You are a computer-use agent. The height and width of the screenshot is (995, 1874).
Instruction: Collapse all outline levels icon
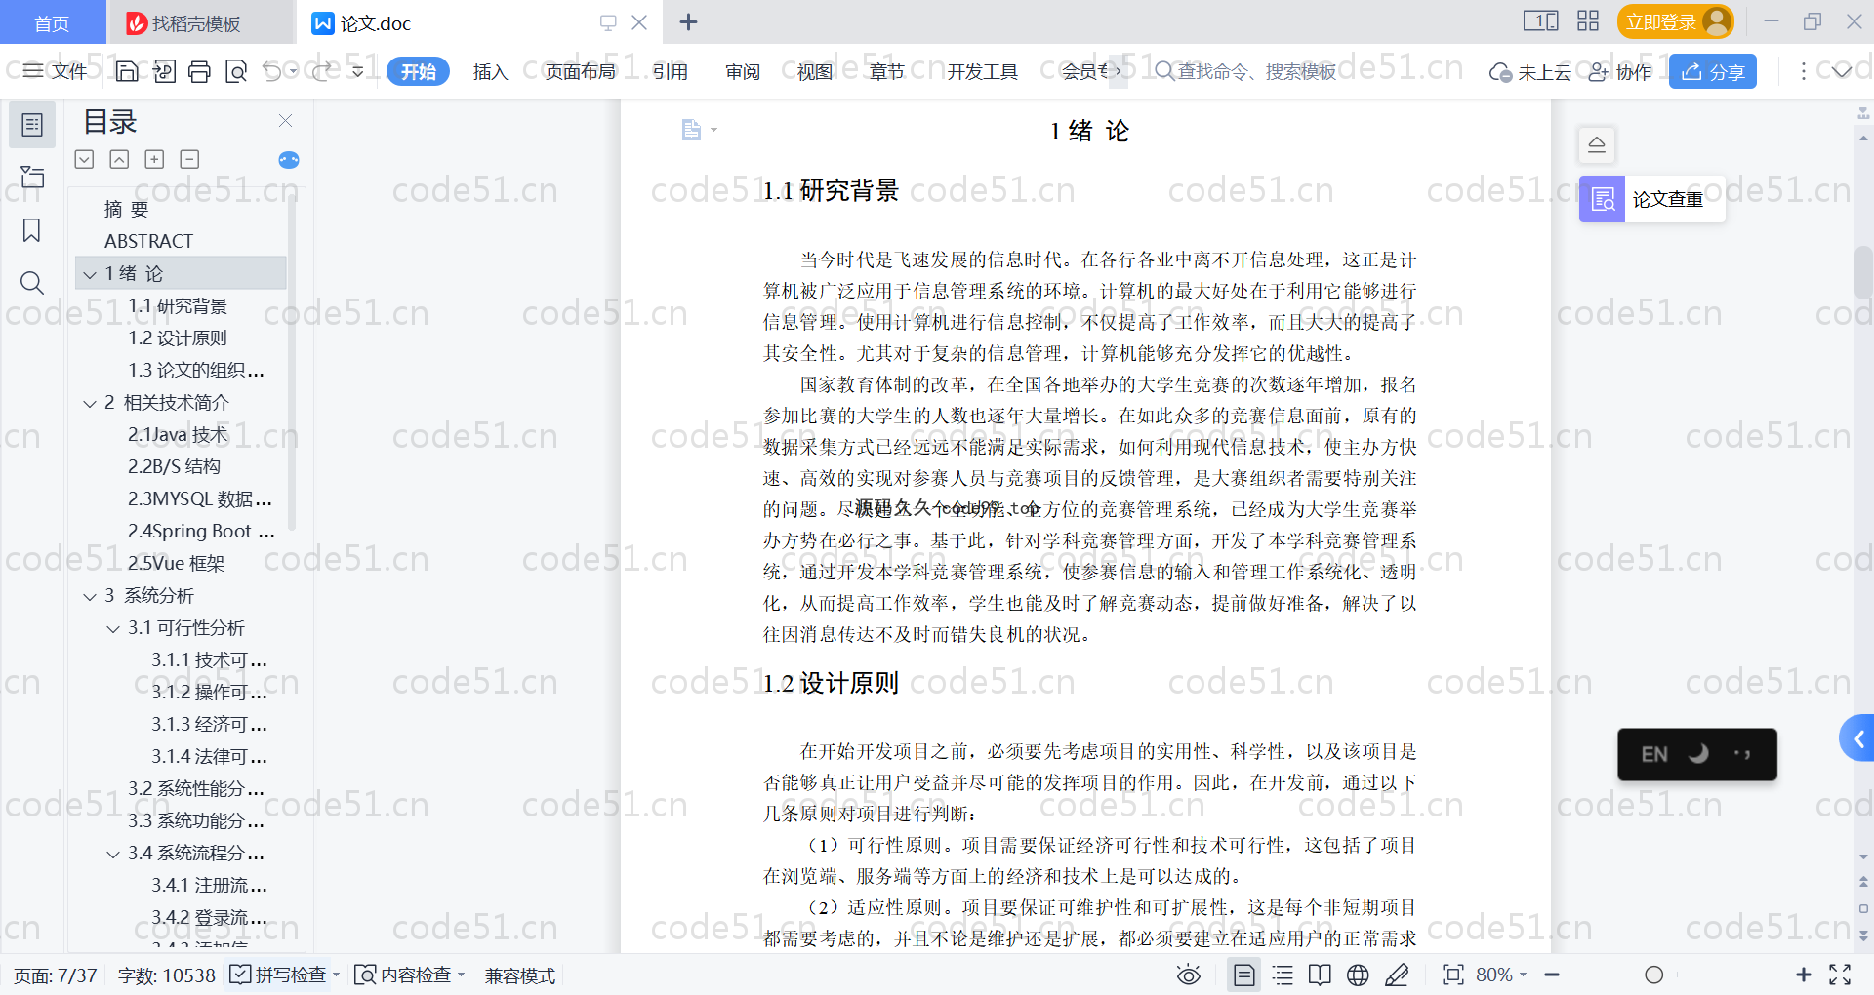[x=119, y=159]
